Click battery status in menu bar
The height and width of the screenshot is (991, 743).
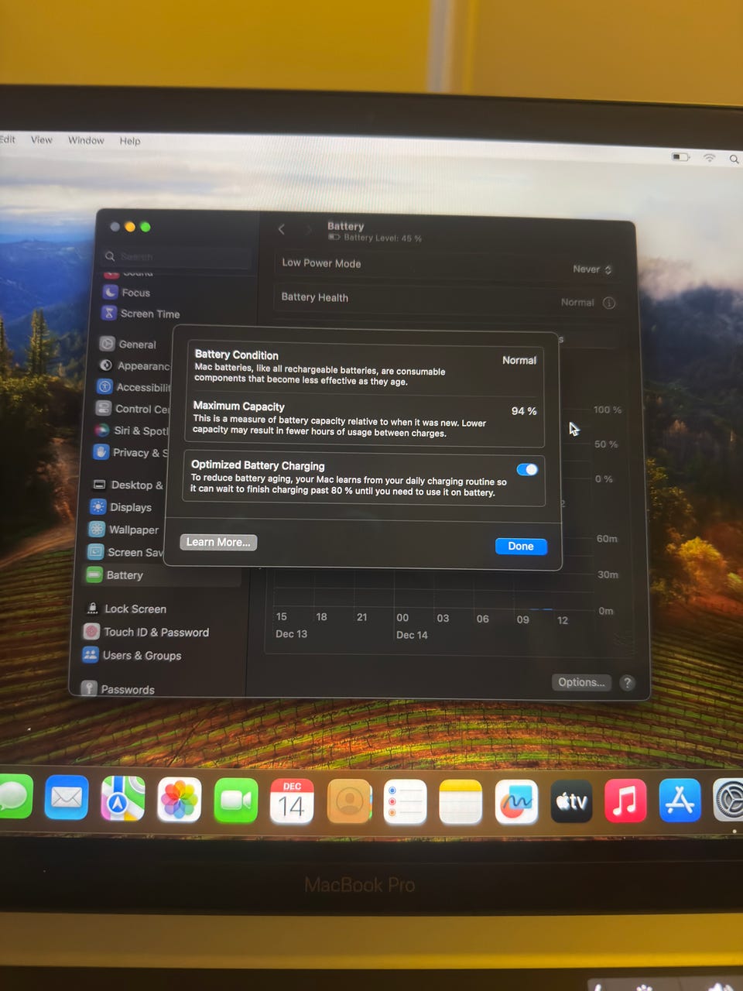coord(681,156)
